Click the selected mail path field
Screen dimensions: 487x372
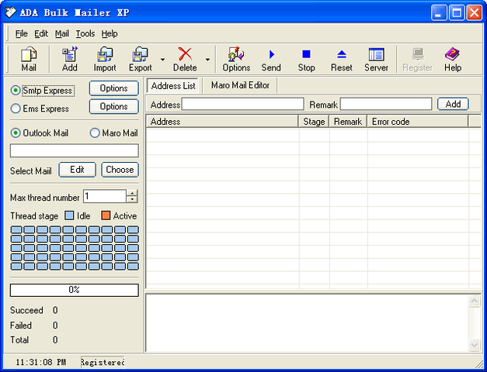[x=75, y=150]
